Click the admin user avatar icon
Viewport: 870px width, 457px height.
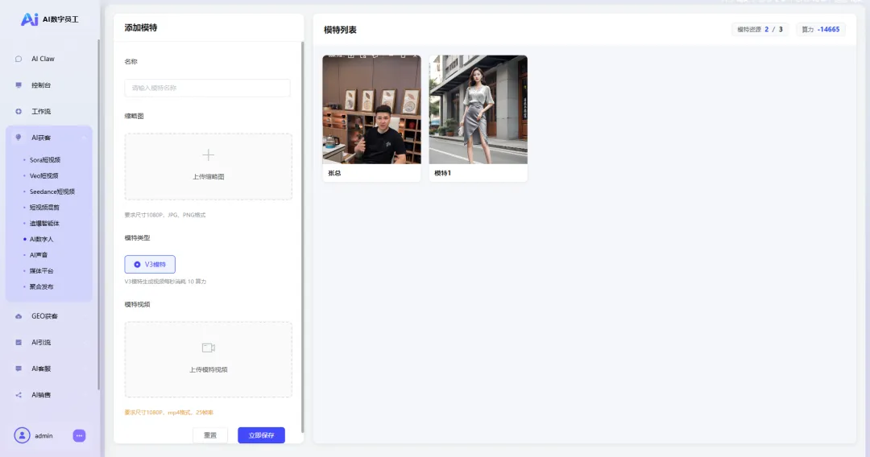coord(23,435)
